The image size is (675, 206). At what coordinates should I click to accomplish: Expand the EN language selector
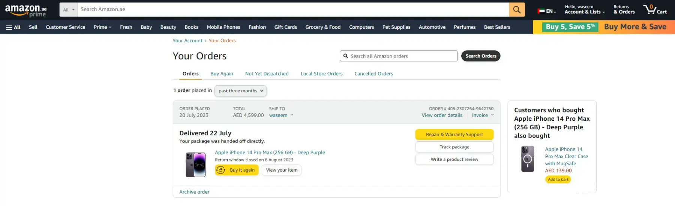[x=547, y=11]
